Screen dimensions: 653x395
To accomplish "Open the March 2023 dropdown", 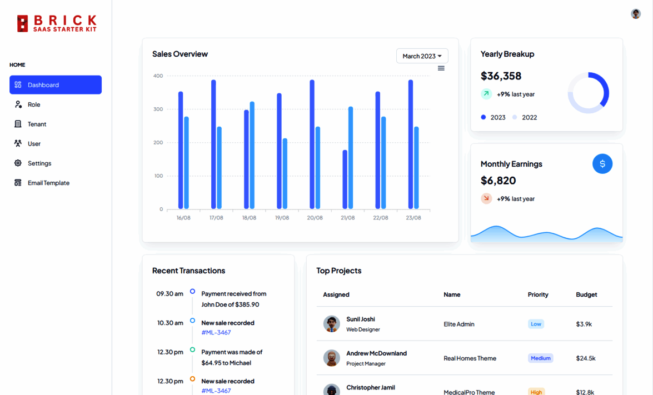I will tap(422, 56).
